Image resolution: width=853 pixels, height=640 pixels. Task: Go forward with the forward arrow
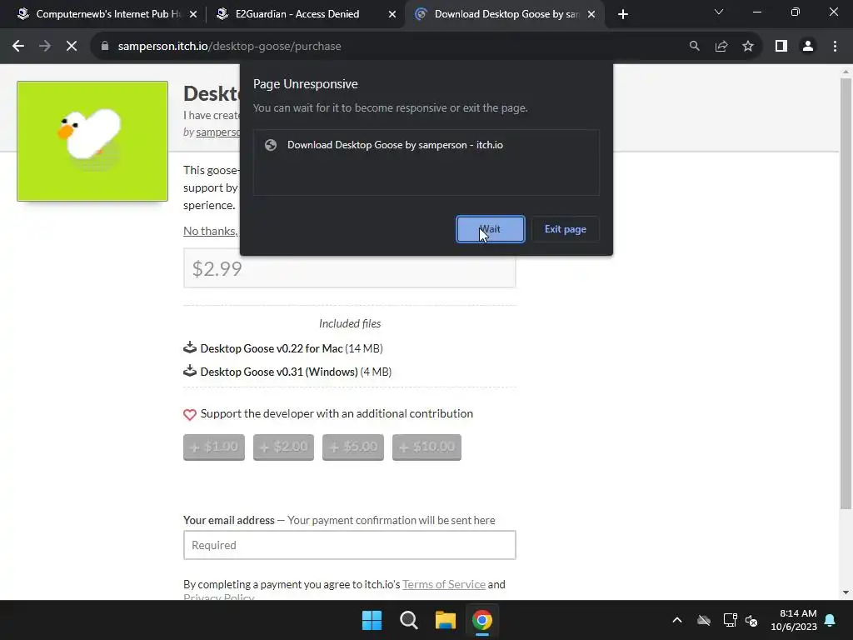pos(45,47)
